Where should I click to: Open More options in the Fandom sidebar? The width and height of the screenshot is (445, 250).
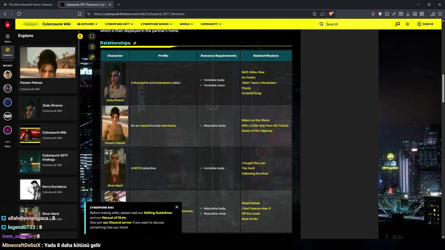click(8, 143)
